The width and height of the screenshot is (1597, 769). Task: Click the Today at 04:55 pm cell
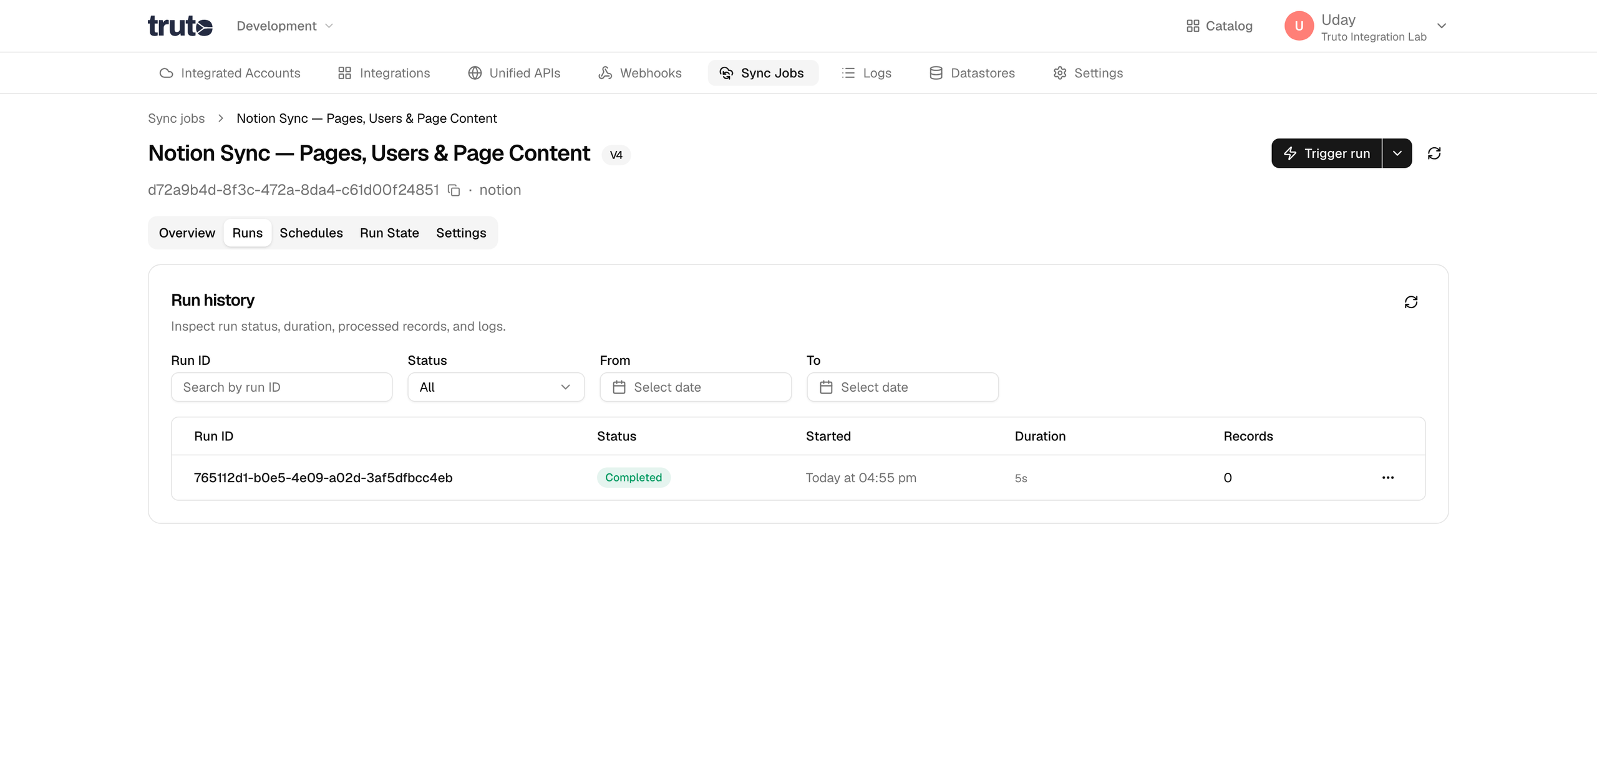pyautogui.click(x=861, y=478)
